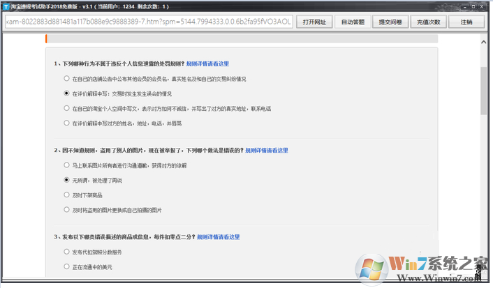The height and width of the screenshot is (288, 493).
Task: Open question 2's 规则详情请看这里 link
Action: click(x=267, y=151)
